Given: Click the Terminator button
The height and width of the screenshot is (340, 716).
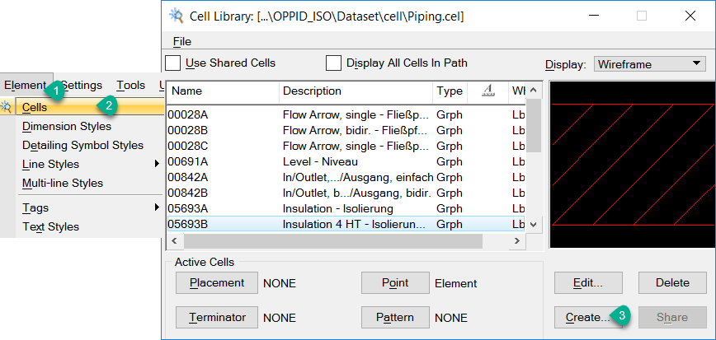Looking at the screenshot, I should click(x=217, y=317).
